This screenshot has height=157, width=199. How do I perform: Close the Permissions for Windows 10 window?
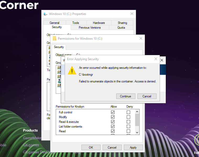pos(141,38)
